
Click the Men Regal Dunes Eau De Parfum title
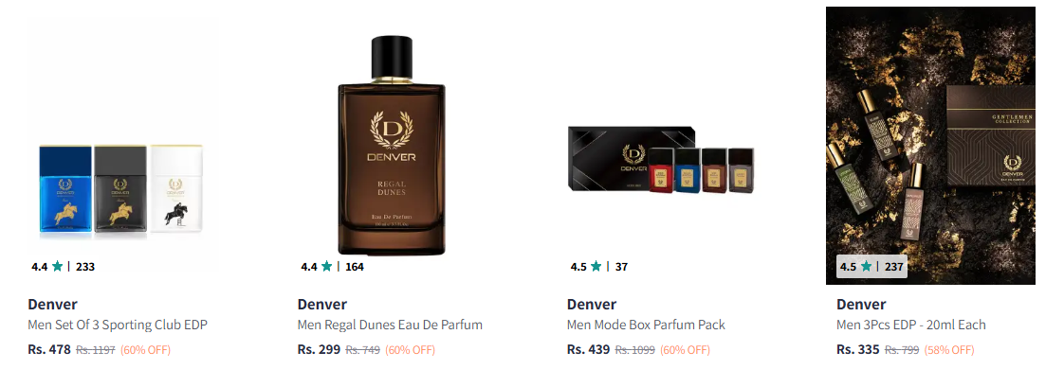[390, 325]
